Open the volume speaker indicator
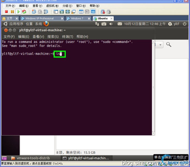 click(x=111, y=24)
